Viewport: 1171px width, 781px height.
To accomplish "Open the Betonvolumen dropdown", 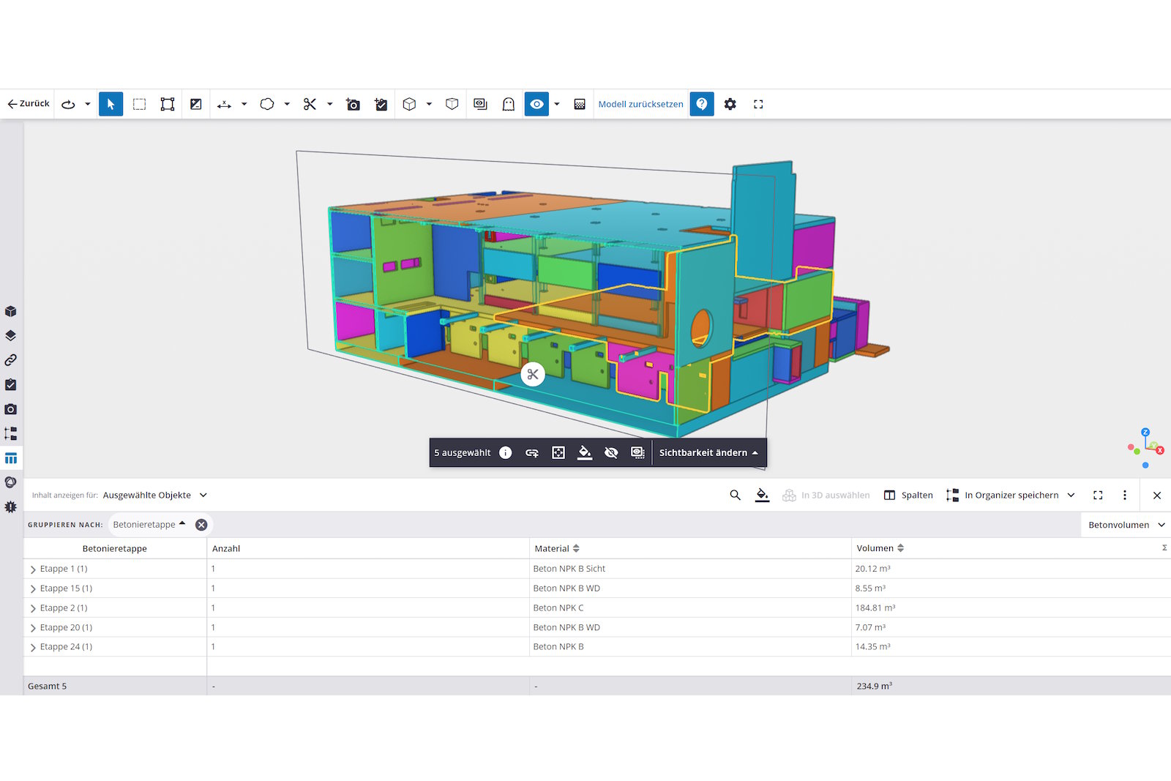I will [1125, 525].
